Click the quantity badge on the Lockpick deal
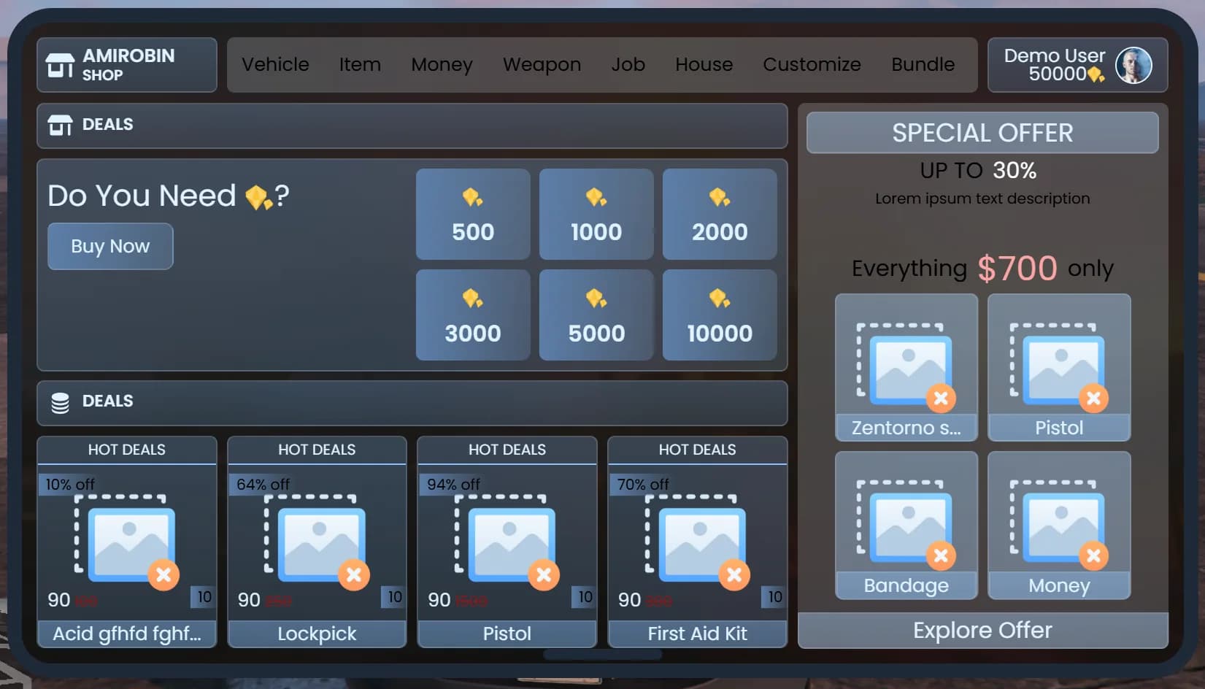The image size is (1205, 689). click(x=393, y=597)
